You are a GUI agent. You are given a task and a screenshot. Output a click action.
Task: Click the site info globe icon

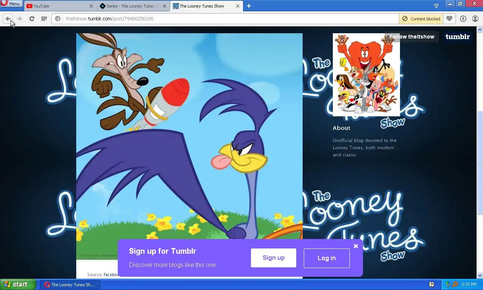[58, 19]
